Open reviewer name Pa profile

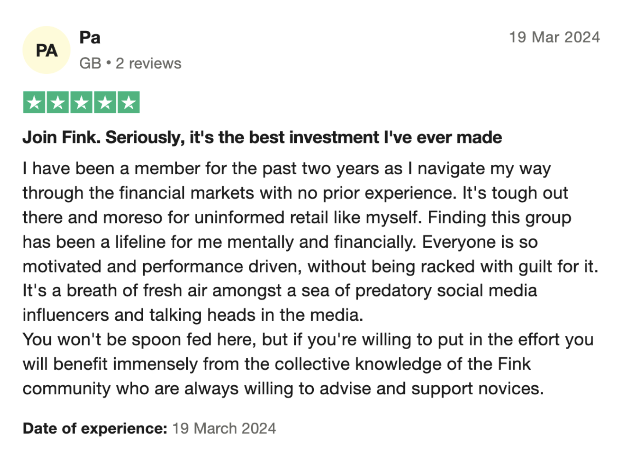click(90, 37)
